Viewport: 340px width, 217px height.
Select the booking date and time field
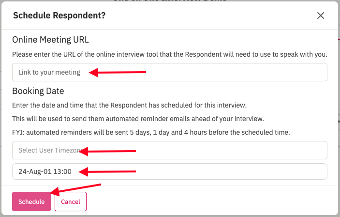pyautogui.click(x=170, y=171)
